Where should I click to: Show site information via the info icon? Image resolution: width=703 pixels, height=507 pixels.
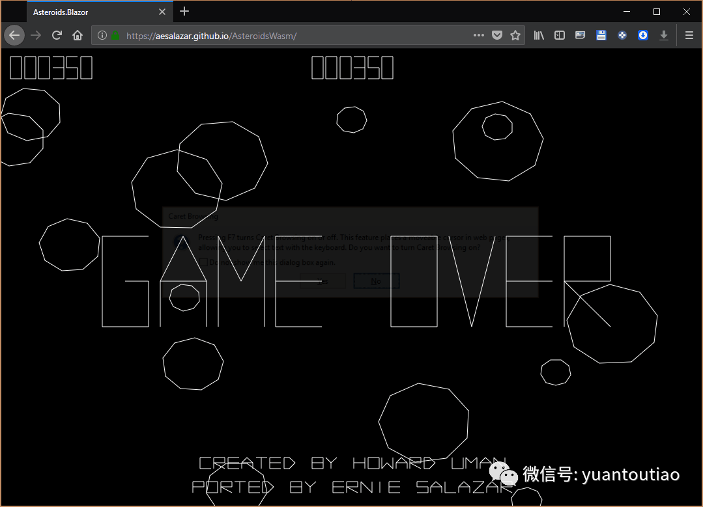pyautogui.click(x=102, y=35)
